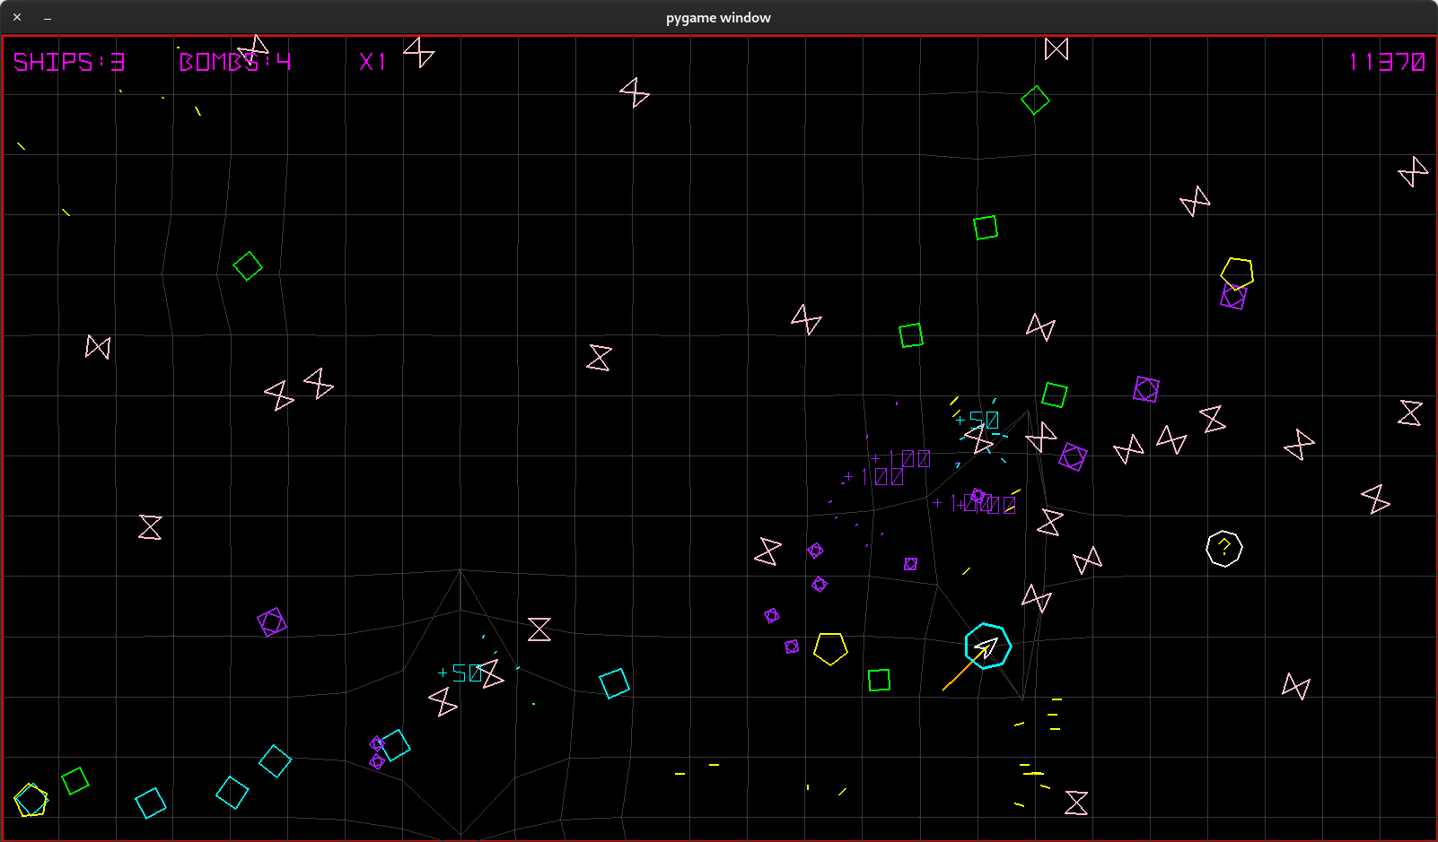Click the 11370 score display

pos(1387,62)
